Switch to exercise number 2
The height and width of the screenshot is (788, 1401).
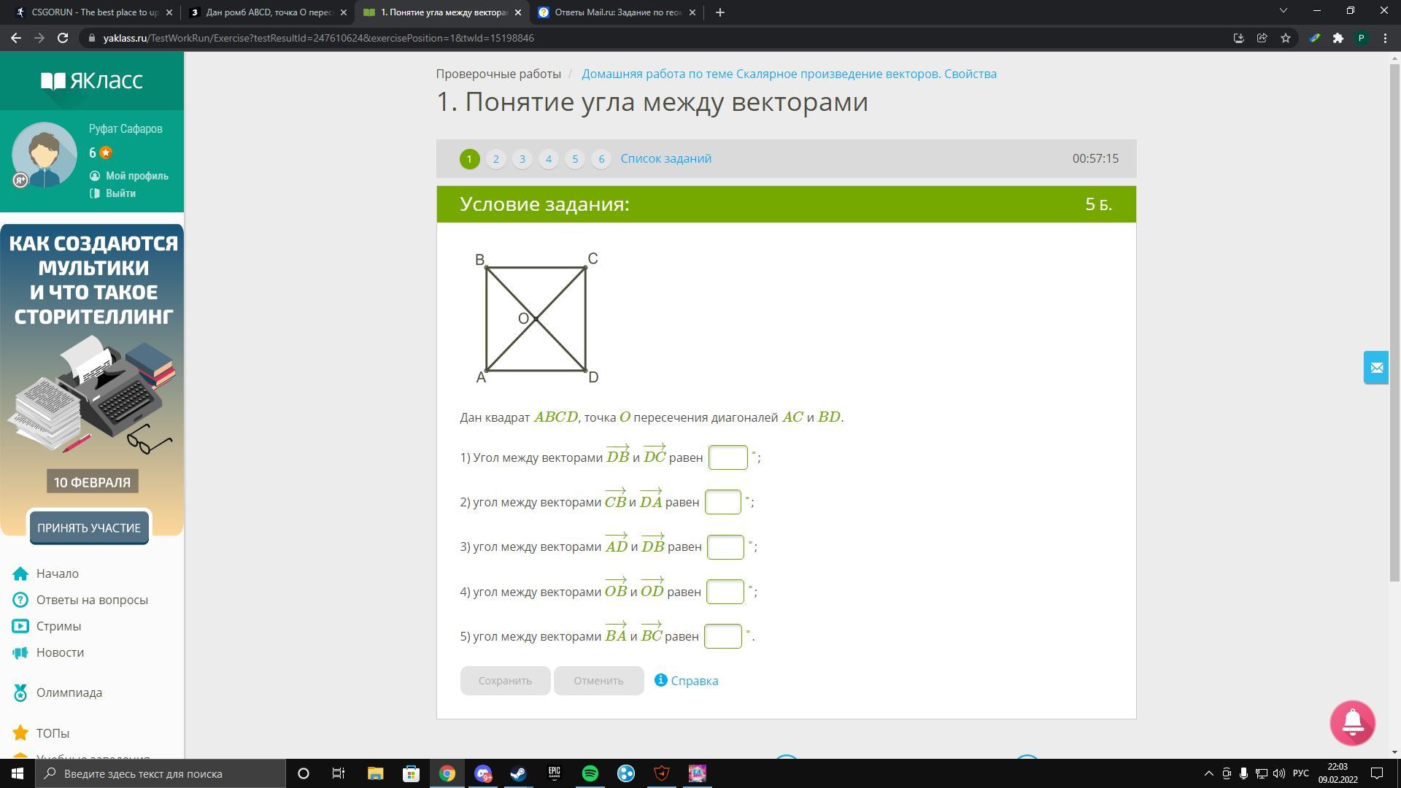pos(495,158)
